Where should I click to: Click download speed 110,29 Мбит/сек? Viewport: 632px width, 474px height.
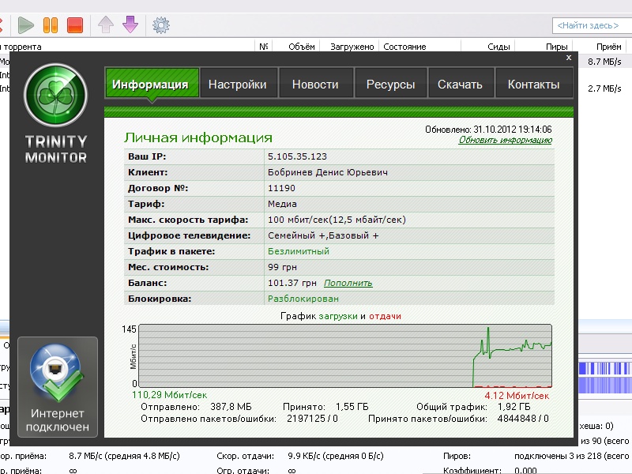(x=169, y=395)
